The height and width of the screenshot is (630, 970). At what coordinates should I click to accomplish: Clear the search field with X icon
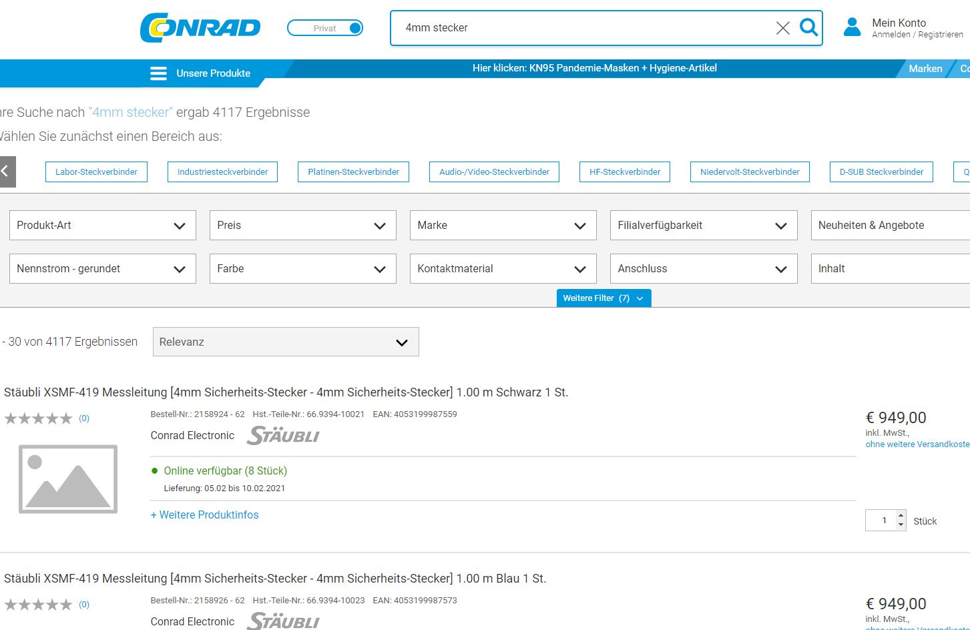(783, 27)
